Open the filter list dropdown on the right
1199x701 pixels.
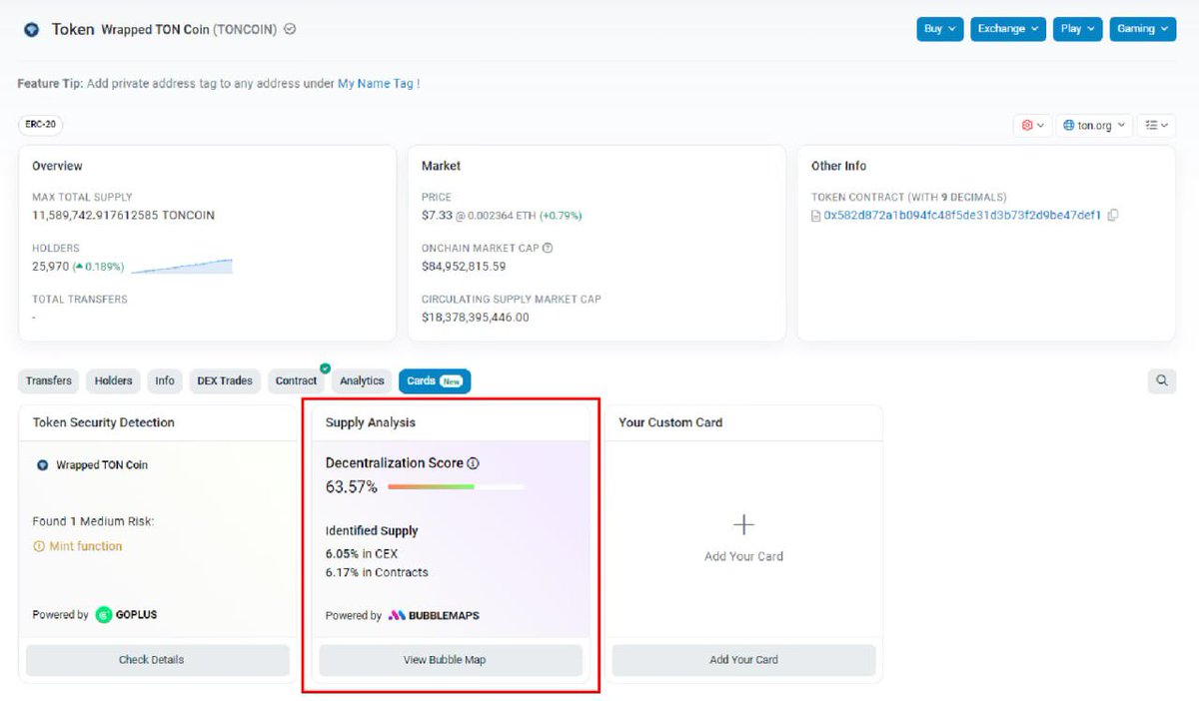[x=1156, y=125]
